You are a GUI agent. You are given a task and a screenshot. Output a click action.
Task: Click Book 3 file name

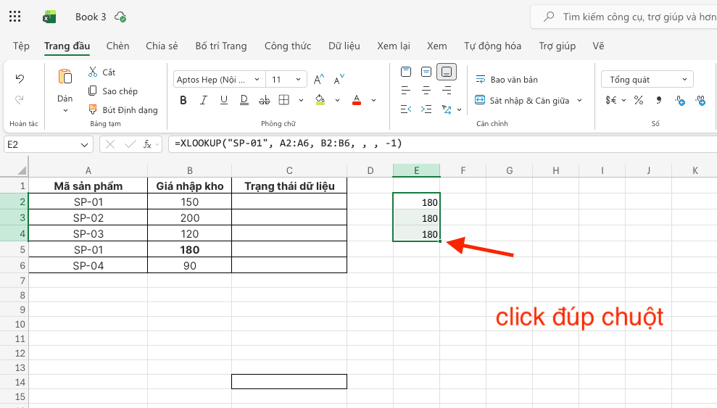tap(91, 17)
